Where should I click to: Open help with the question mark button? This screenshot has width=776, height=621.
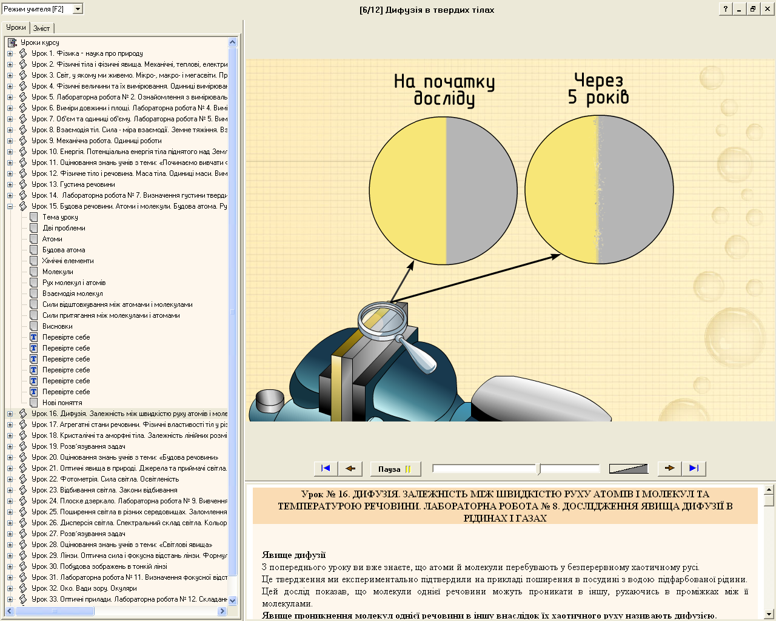point(726,9)
